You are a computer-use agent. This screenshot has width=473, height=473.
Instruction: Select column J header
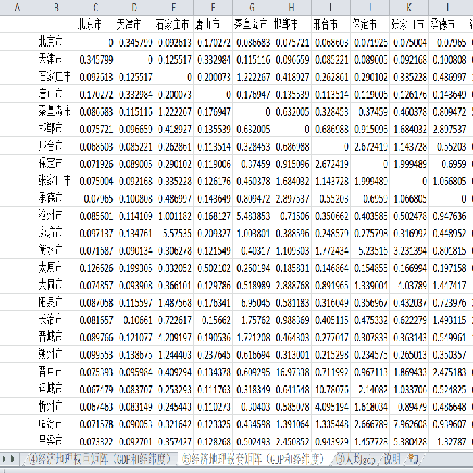(x=370, y=7)
